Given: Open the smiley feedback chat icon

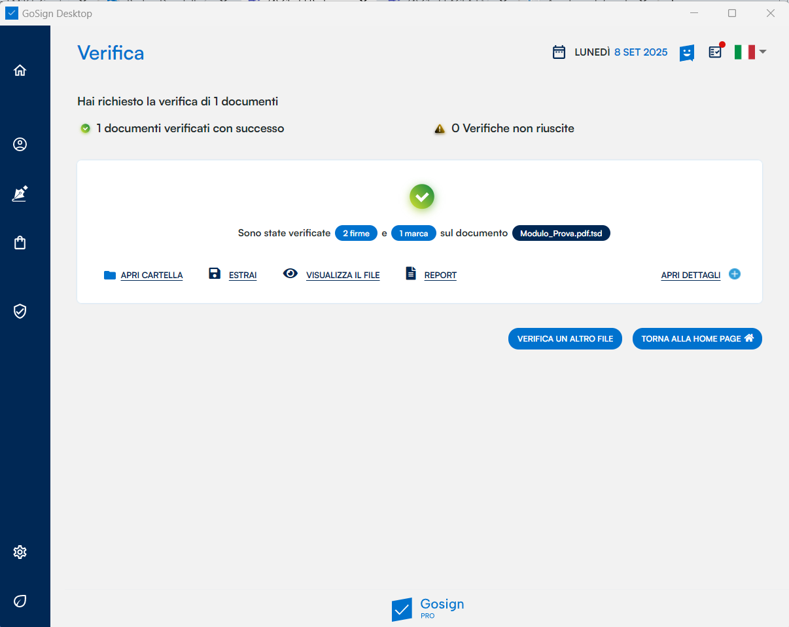Looking at the screenshot, I should (x=686, y=53).
